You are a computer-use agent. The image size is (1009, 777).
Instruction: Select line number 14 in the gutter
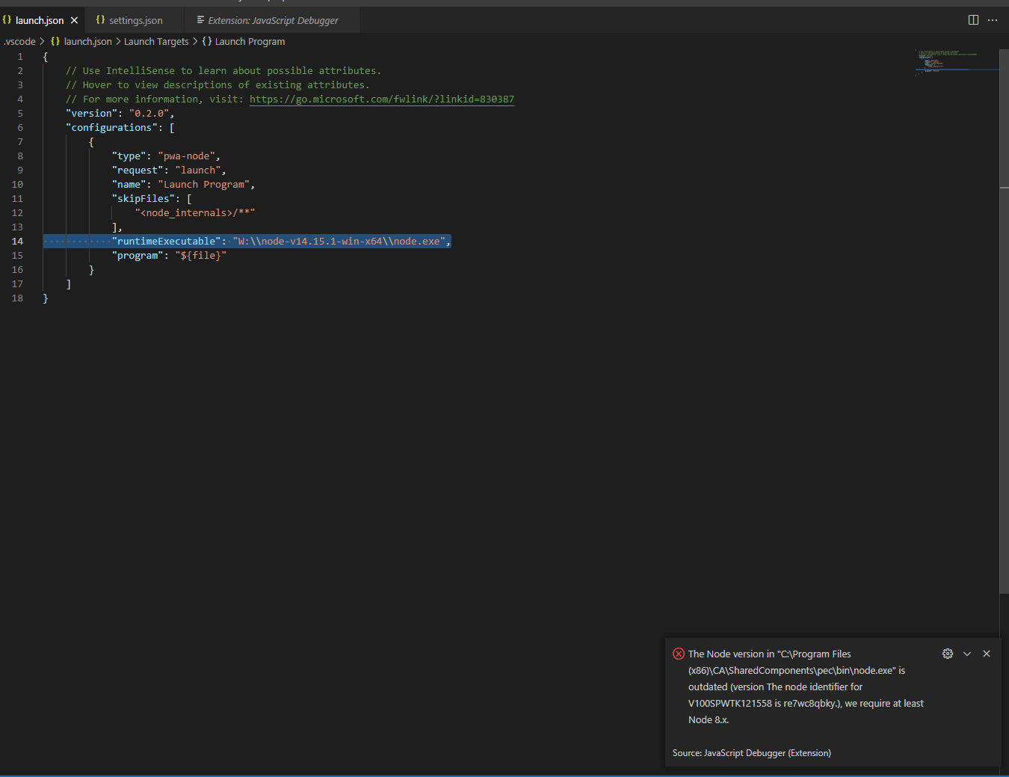17,241
